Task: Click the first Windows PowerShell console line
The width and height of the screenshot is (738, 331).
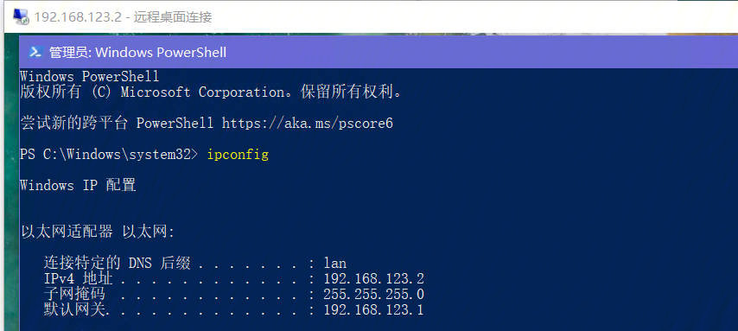Action: (x=90, y=76)
